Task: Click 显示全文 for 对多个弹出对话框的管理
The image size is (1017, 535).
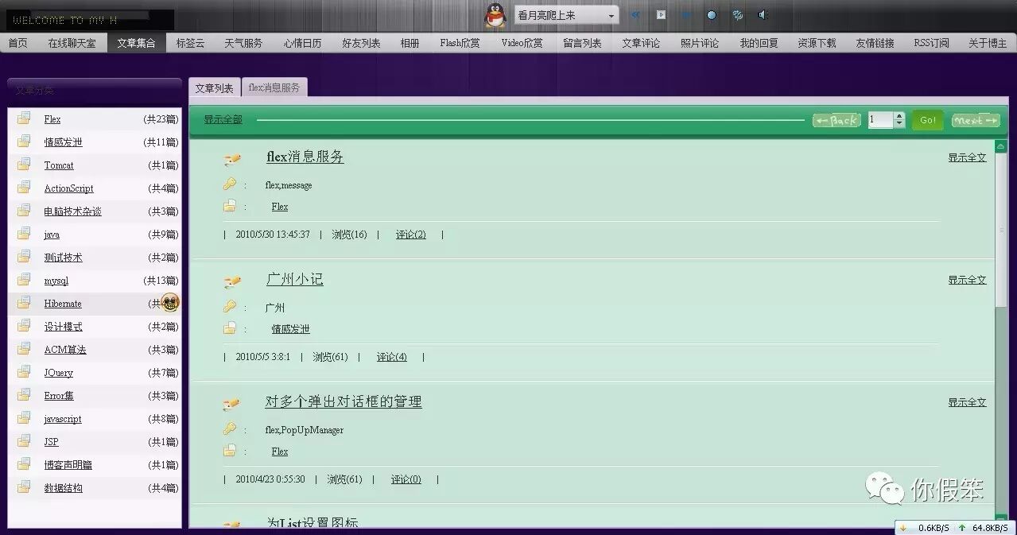Action: (967, 402)
